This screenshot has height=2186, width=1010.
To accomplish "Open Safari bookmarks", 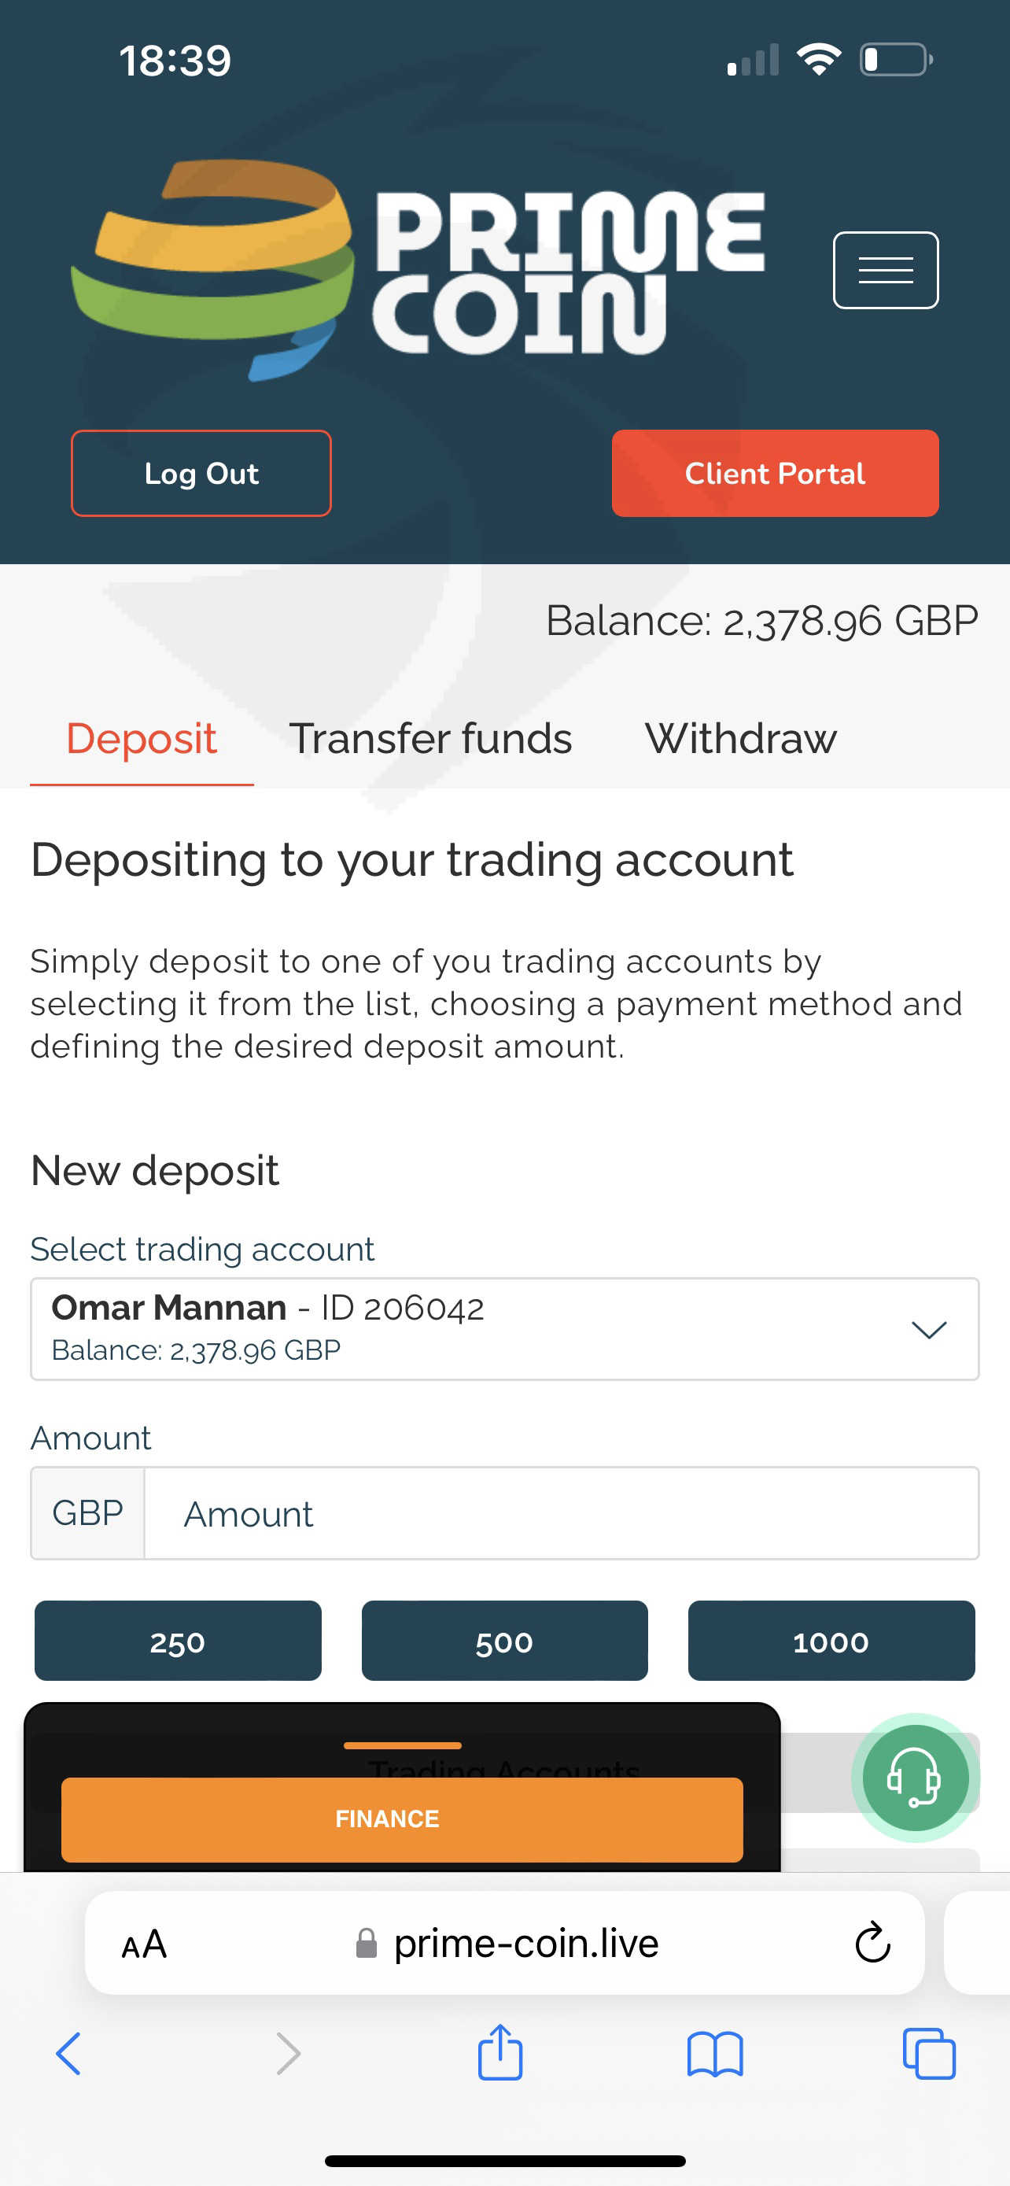I will tap(715, 2054).
